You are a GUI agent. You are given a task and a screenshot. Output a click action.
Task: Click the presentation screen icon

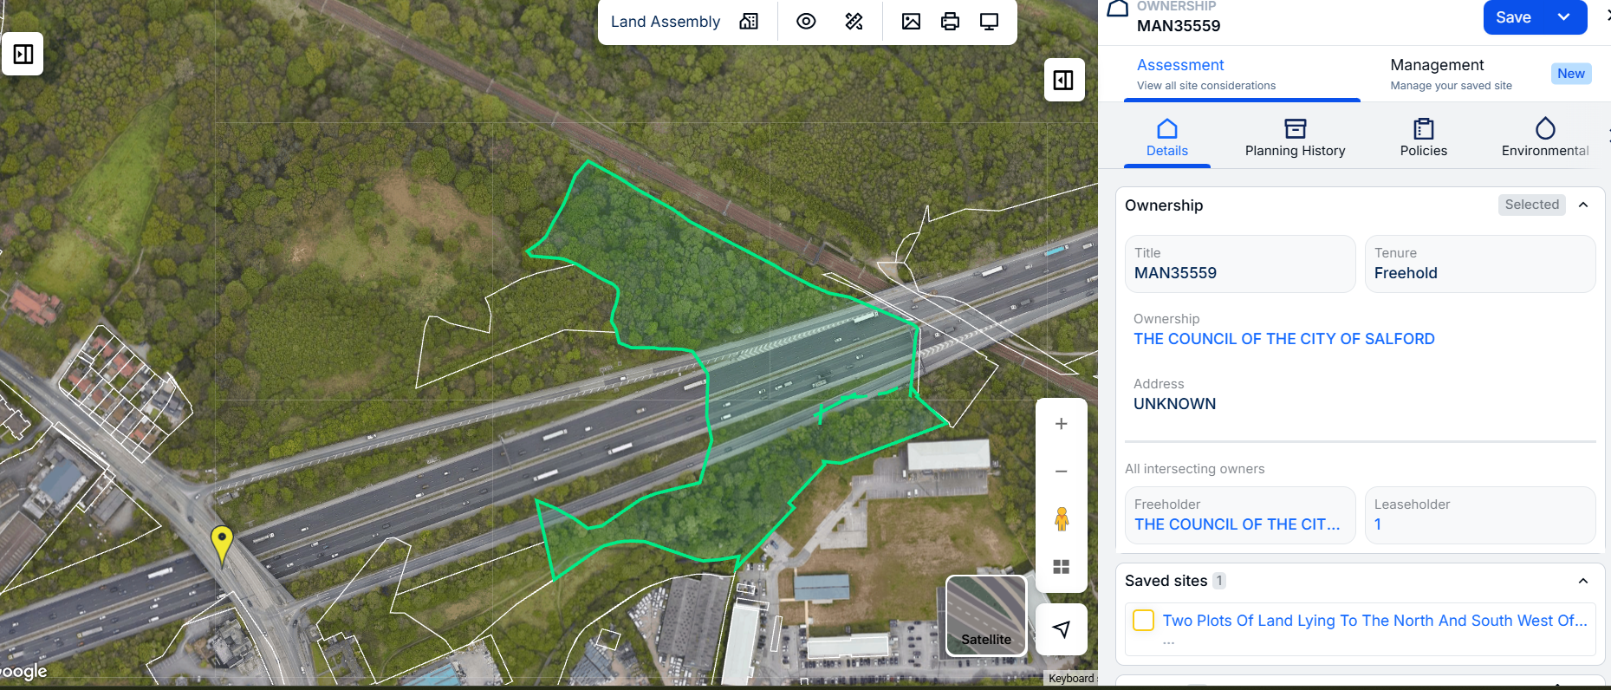pyautogui.click(x=989, y=22)
